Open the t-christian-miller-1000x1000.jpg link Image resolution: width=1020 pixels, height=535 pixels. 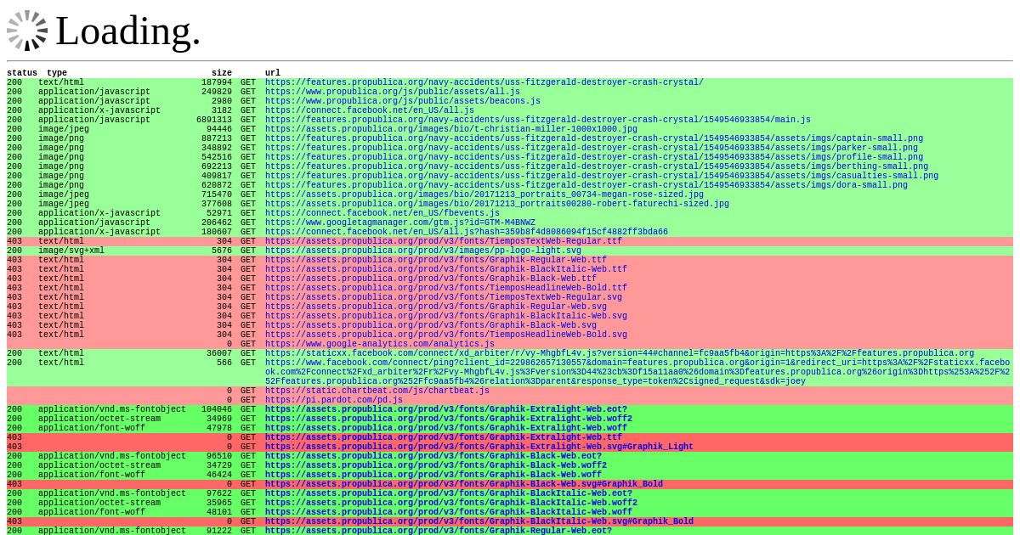click(451, 129)
